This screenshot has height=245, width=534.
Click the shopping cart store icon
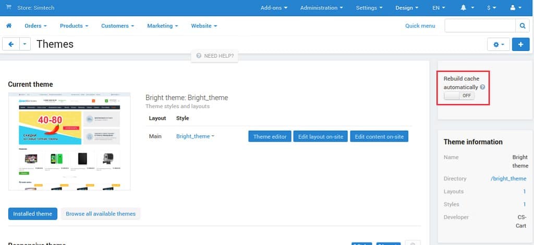(x=8, y=7)
